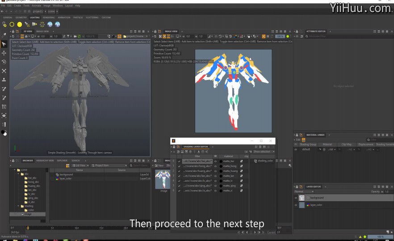Click the camera icon in 3D View toolbar
Viewport: 394px width, 241px height.
click(75, 37)
